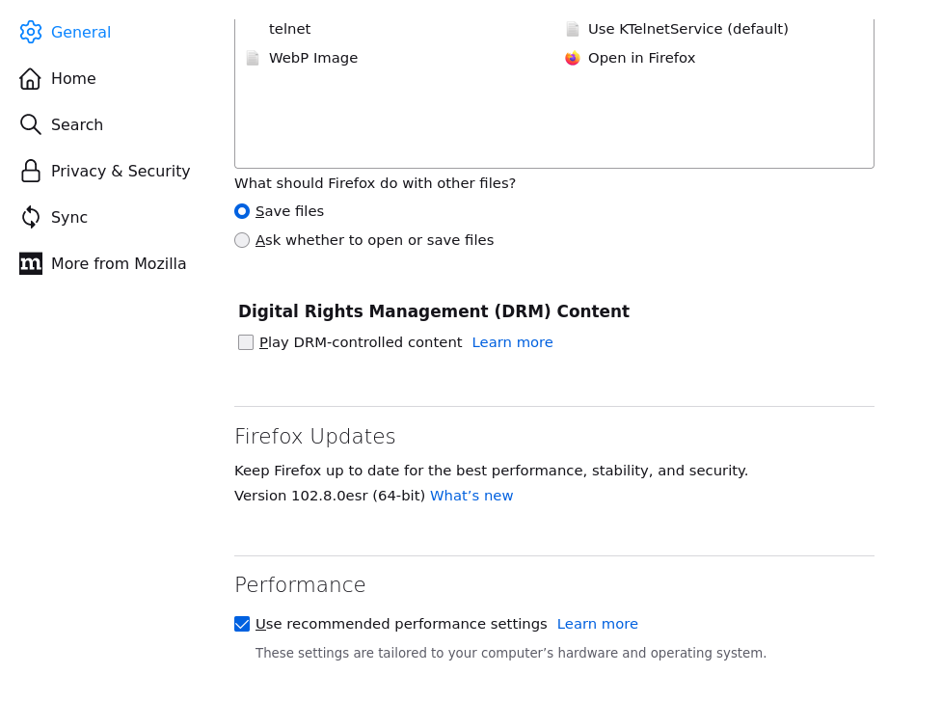Image resolution: width=942 pixels, height=701 pixels.
Task: Open What's new link for Firefox version
Action: coord(471,497)
